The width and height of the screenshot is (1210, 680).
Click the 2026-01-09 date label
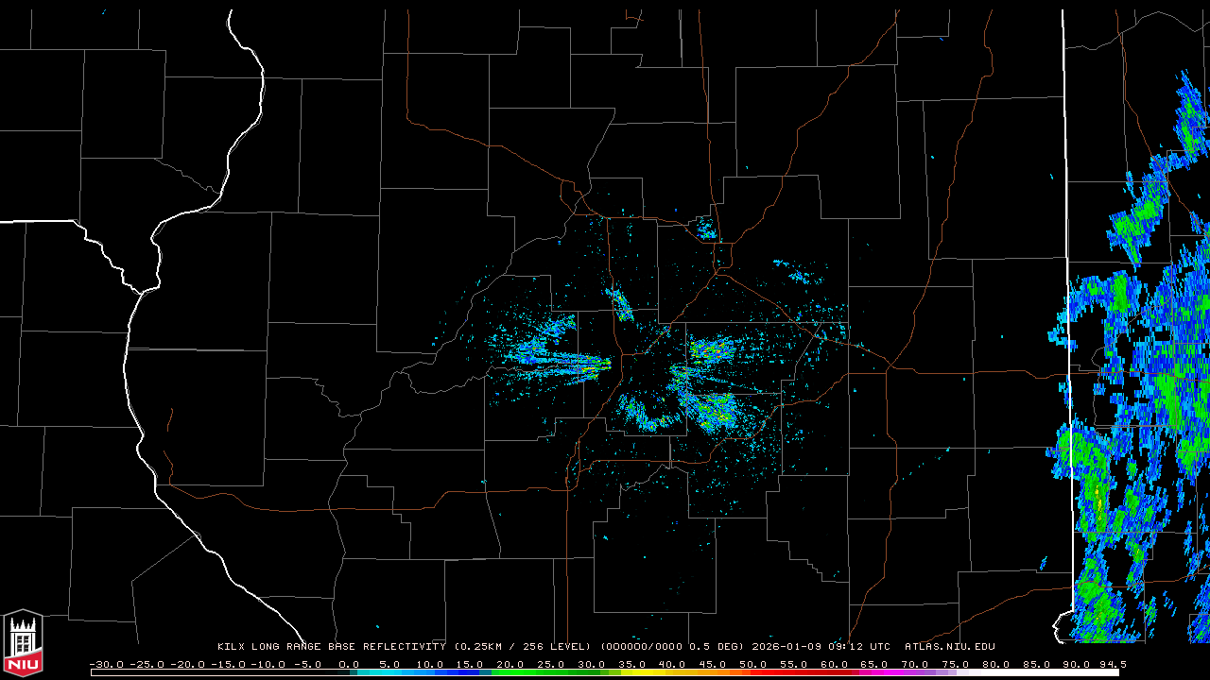point(787,647)
